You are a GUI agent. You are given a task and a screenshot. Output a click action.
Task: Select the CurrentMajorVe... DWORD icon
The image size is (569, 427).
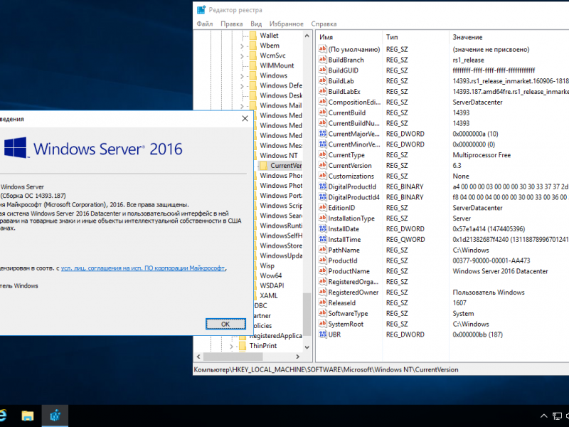click(323, 134)
